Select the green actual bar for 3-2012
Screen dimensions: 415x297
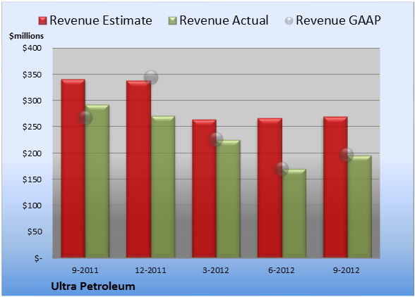228,198
